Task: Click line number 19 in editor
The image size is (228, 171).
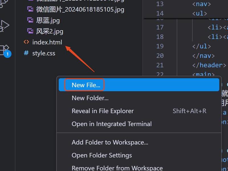Action: (x=160, y=46)
